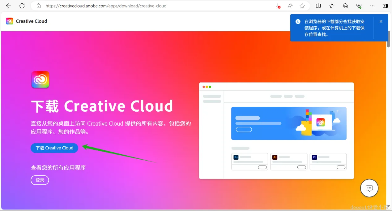Click the info icon in notification
The height and width of the screenshot is (211, 392).
(x=298, y=21)
